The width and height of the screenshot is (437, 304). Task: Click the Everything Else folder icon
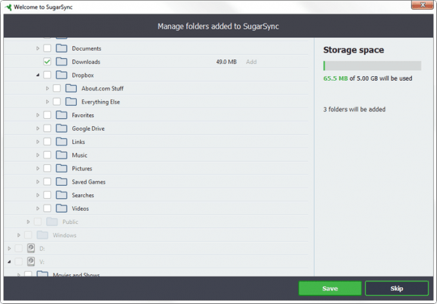[71, 102]
